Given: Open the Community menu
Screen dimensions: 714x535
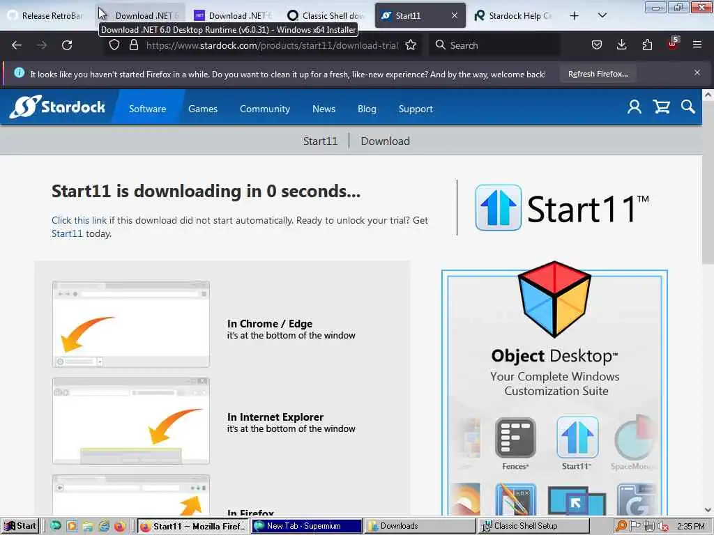Looking at the screenshot, I should pyautogui.click(x=265, y=109).
